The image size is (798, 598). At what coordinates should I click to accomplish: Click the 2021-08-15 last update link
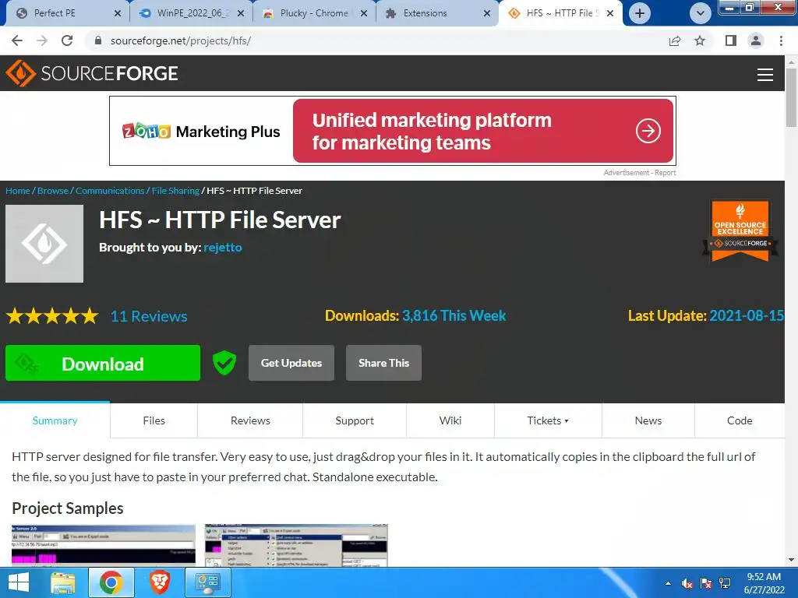tap(746, 316)
